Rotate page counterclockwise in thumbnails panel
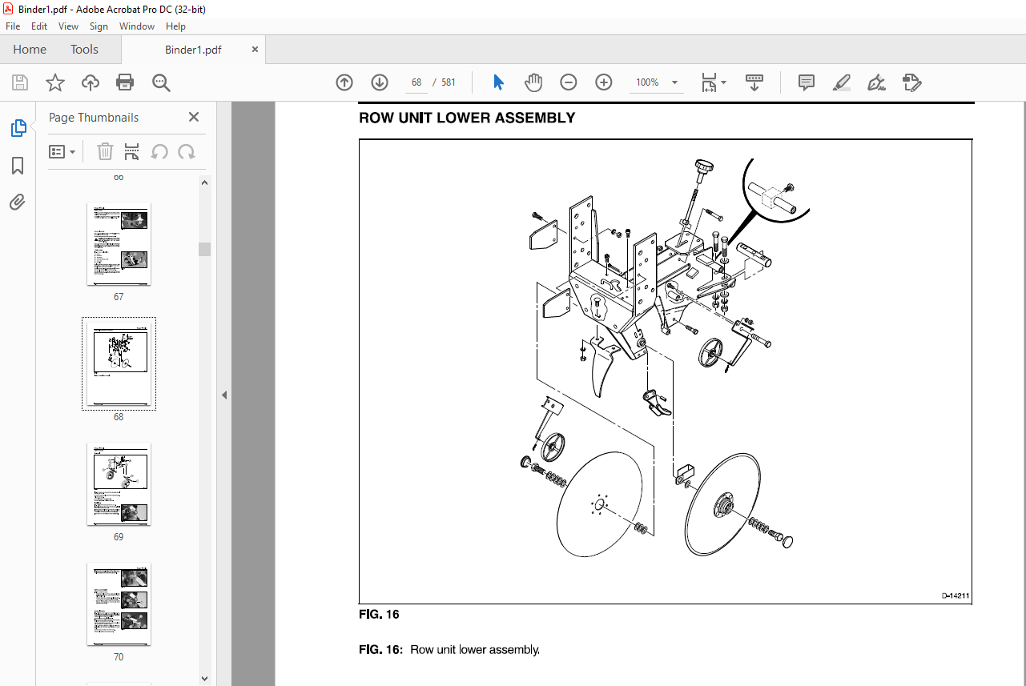The height and width of the screenshot is (686, 1026). coord(159,151)
